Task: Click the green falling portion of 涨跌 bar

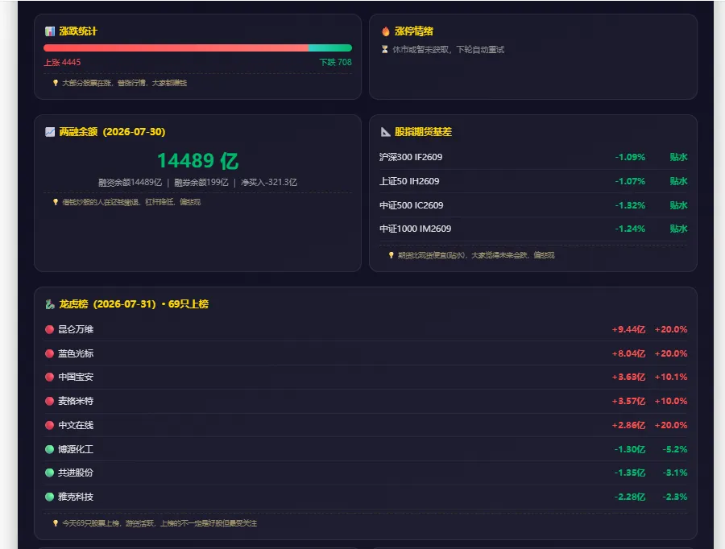Action: tap(330, 47)
